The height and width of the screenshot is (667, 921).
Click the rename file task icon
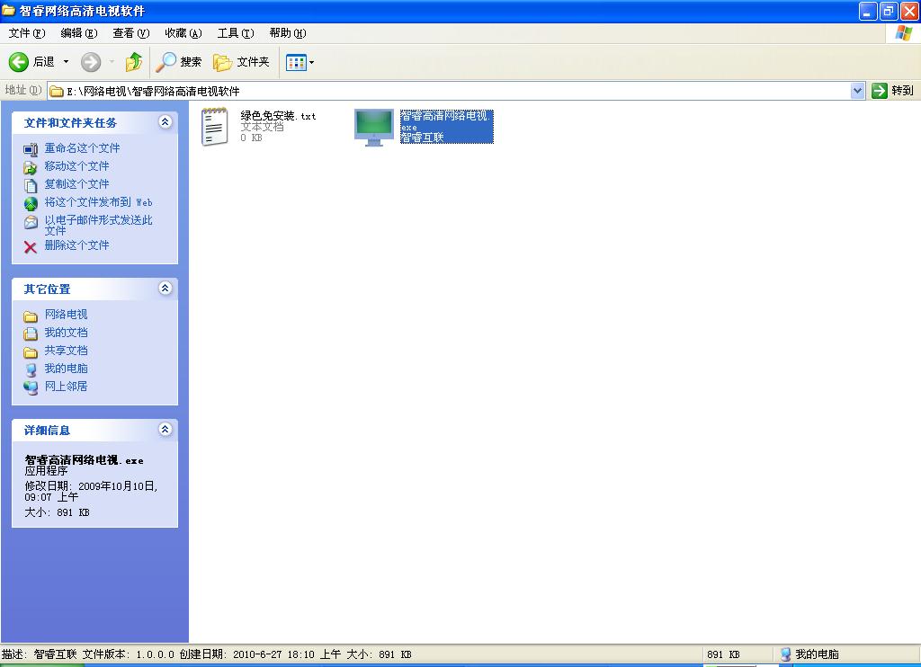31,150
